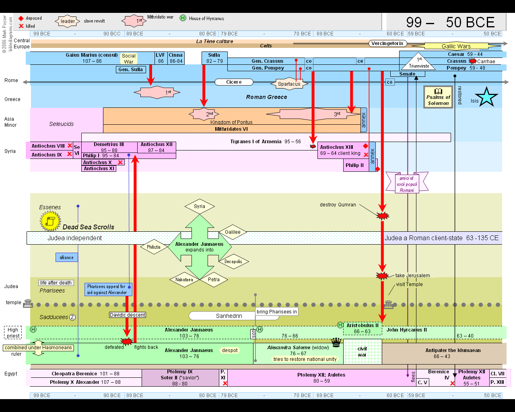The height and width of the screenshot is (412, 515).
Task: Click the yellow Dead Sea Scrolls scroll icon
Action: coord(50,221)
